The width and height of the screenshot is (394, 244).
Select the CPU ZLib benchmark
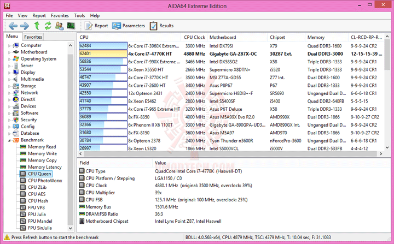pyautogui.click(x=37, y=187)
